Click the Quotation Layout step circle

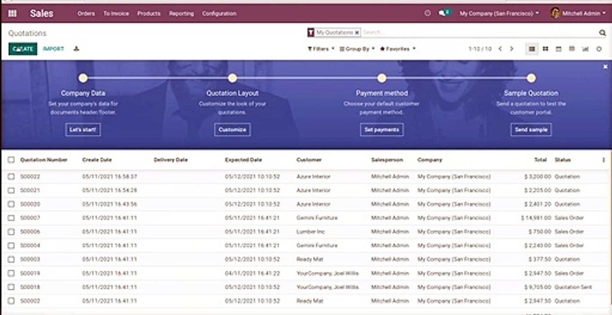[x=232, y=78]
